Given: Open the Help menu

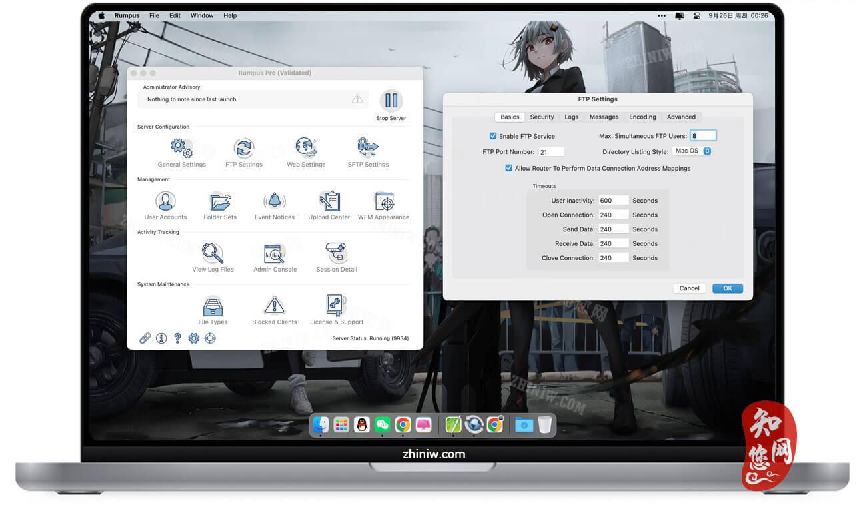Looking at the screenshot, I should [230, 15].
